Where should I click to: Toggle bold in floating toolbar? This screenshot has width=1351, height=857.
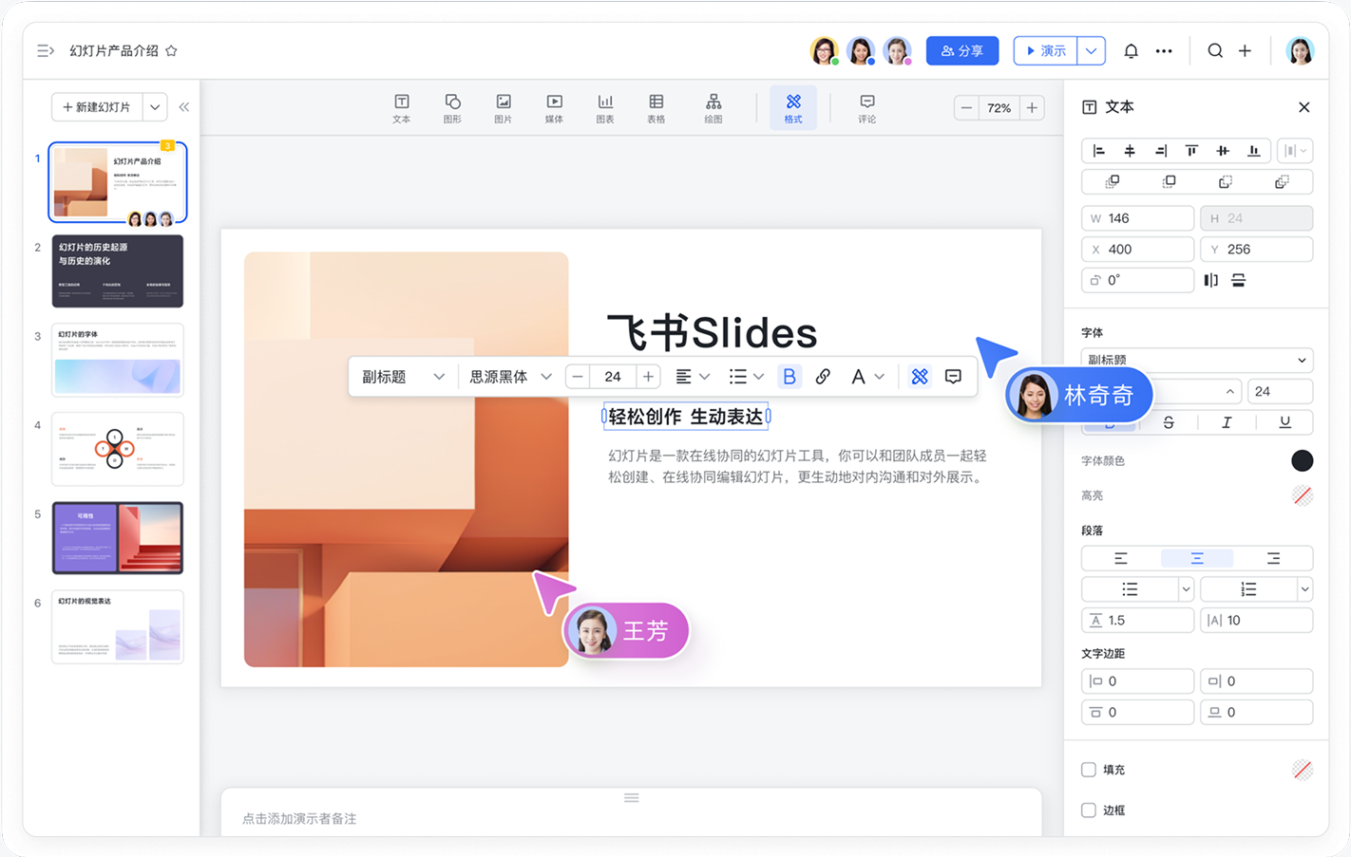point(790,377)
